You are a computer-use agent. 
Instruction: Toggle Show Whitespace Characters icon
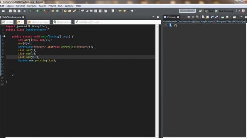[x=100, y=11]
